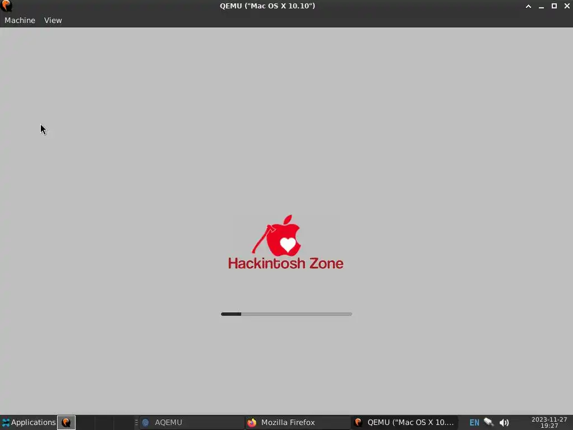Switch to the AQEMU taskbar window
The height and width of the screenshot is (430, 573).
pyautogui.click(x=191, y=423)
